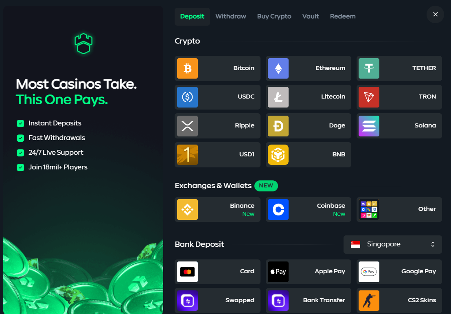This screenshot has width=451, height=314.
Task: Open the Singapore country dropdown
Action: click(x=393, y=244)
